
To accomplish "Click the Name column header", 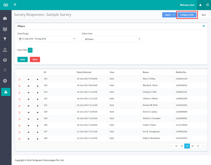I will [x=146, y=72].
